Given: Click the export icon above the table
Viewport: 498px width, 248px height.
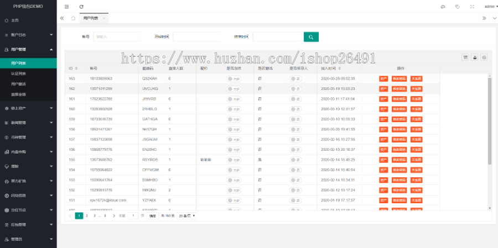Looking at the screenshot, I should 474,57.
